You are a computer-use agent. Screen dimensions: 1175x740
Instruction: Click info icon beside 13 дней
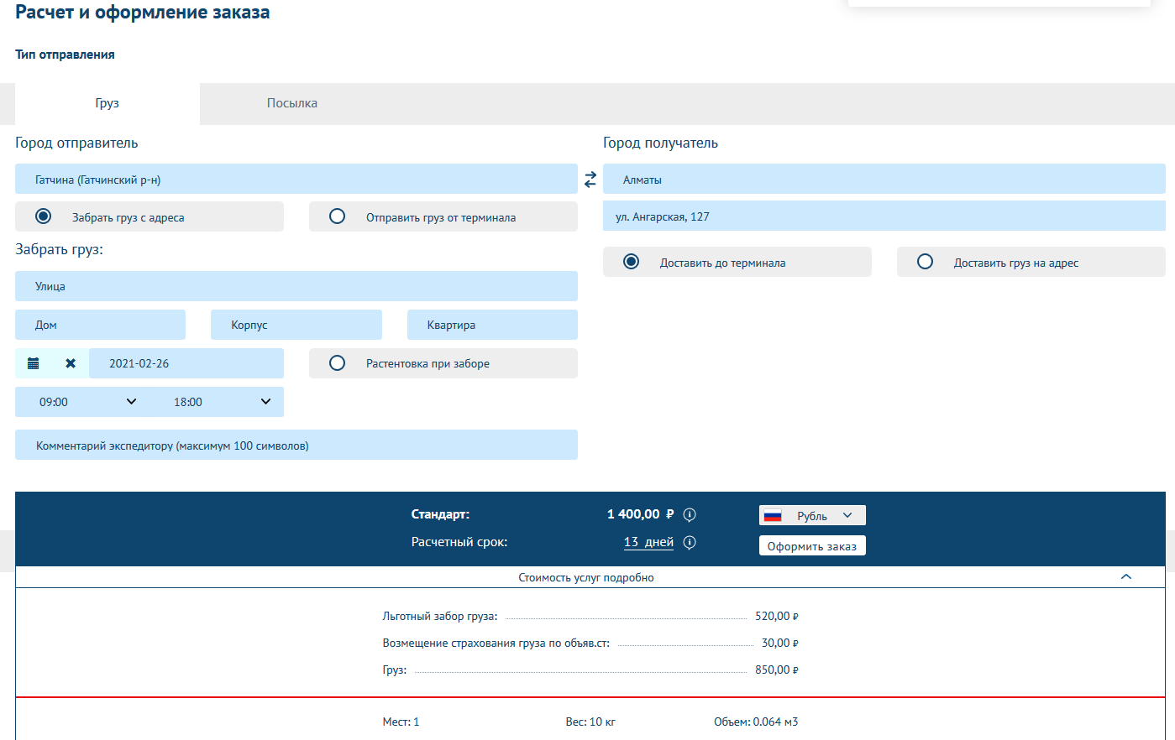(690, 543)
